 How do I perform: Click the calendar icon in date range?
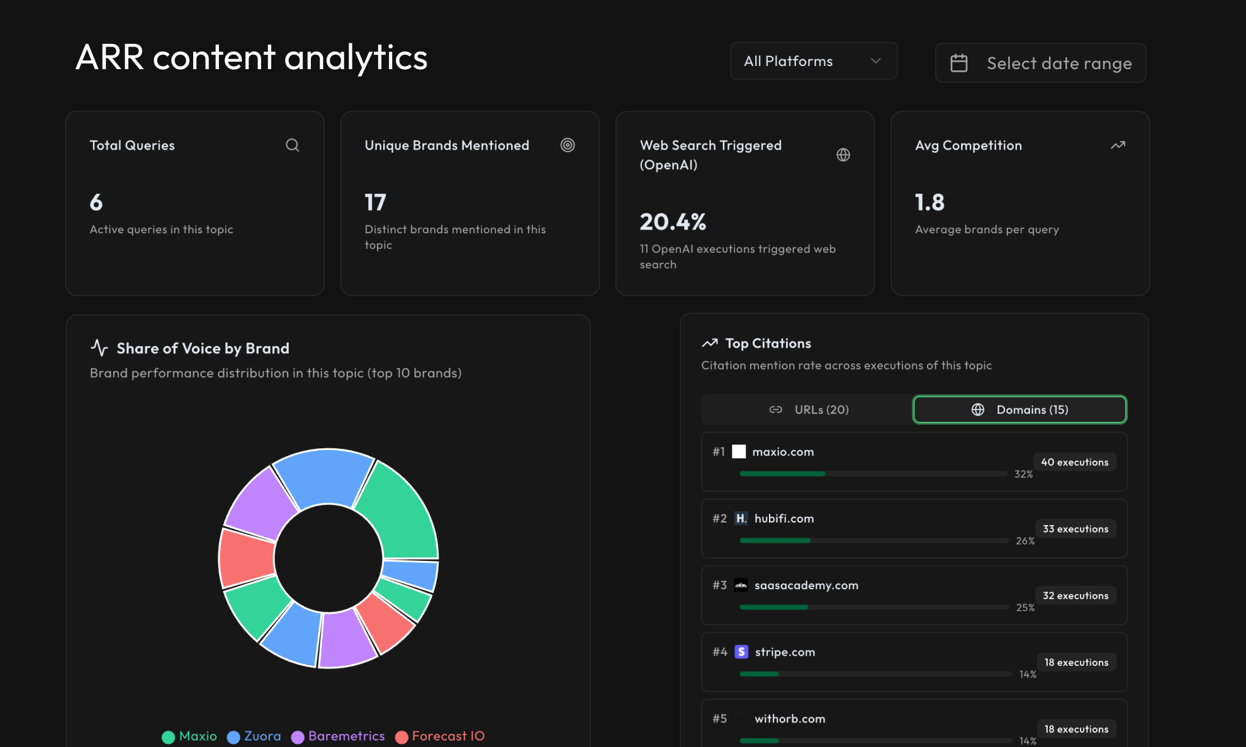(959, 63)
